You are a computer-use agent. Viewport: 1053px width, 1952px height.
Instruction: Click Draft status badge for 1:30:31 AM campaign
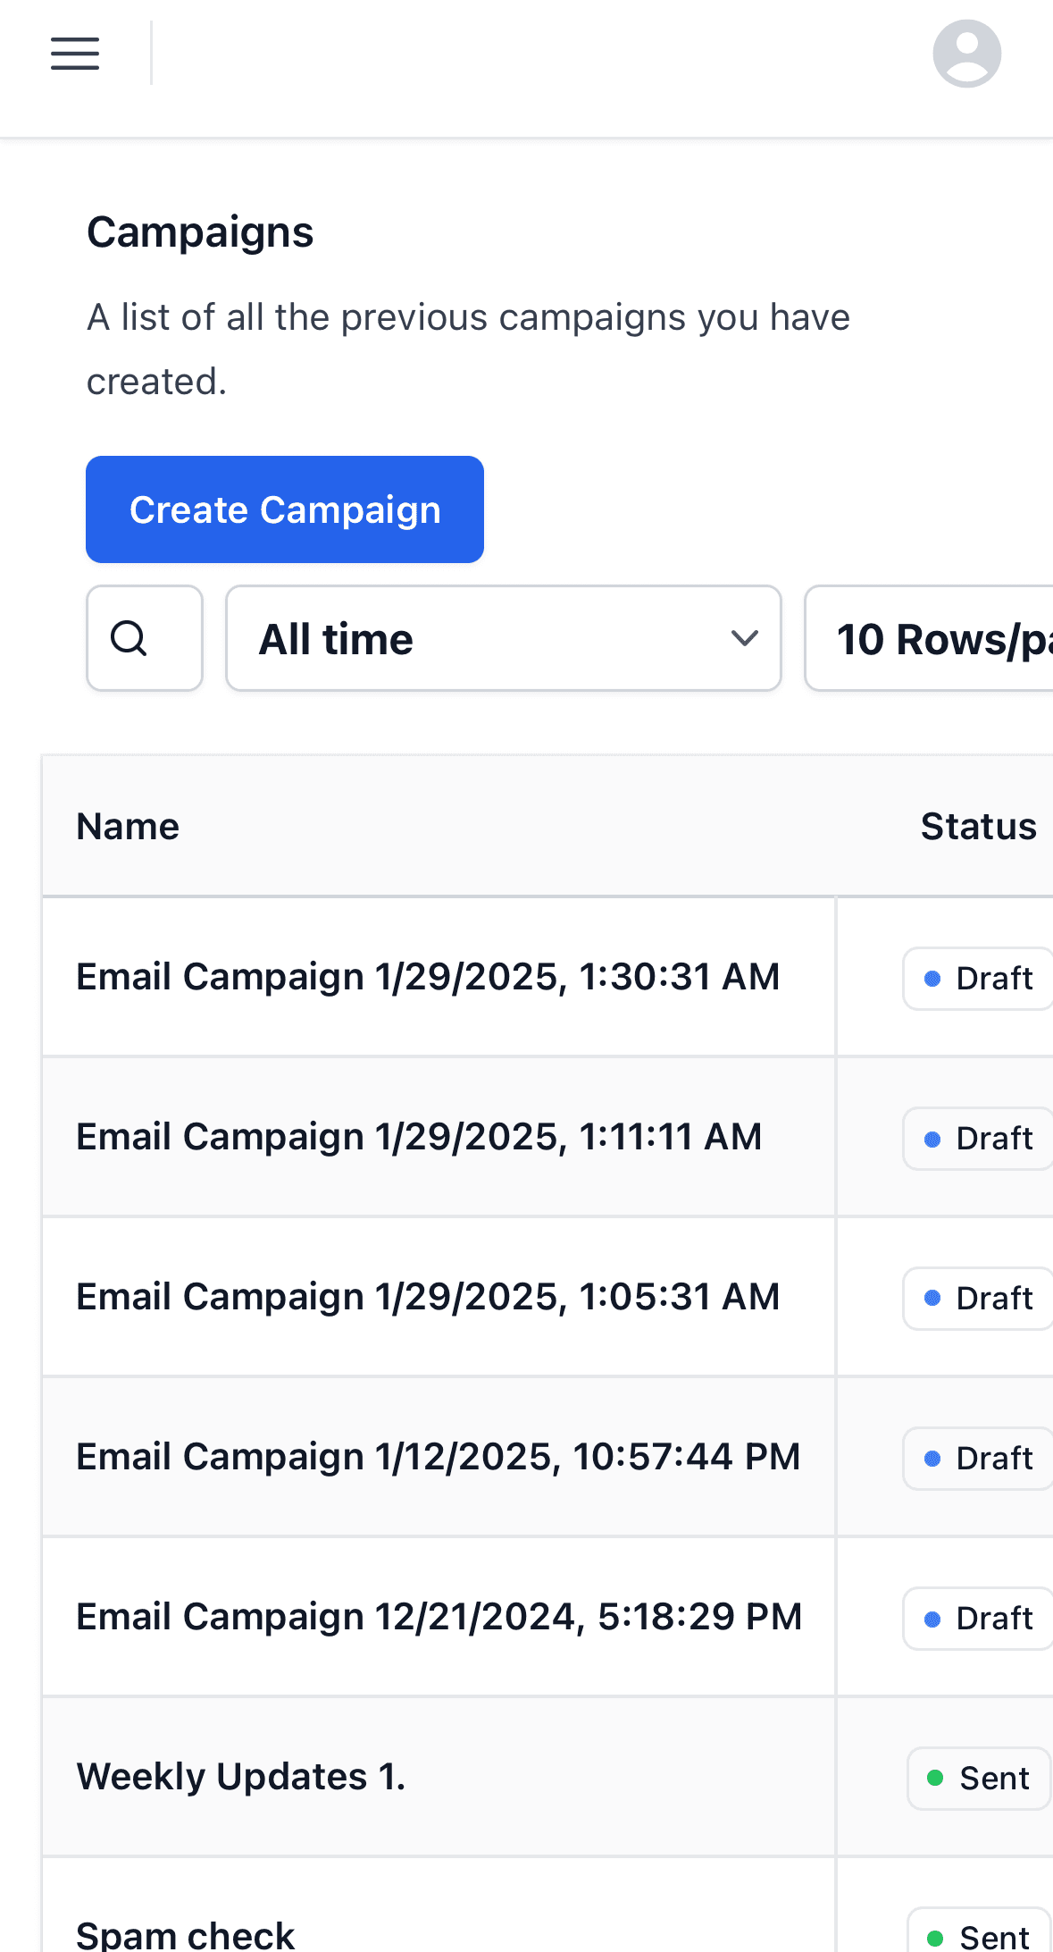(x=979, y=979)
